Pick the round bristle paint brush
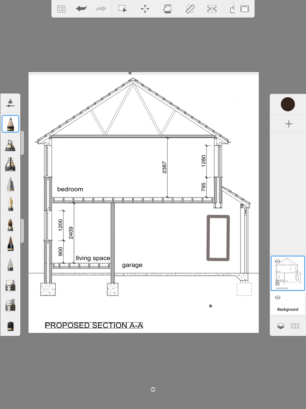The height and width of the screenshot is (409, 306). tap(10, 225)
